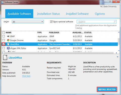Click the INSTALL SELECTED button
This screenshot has height=95, width=121.
107,89
